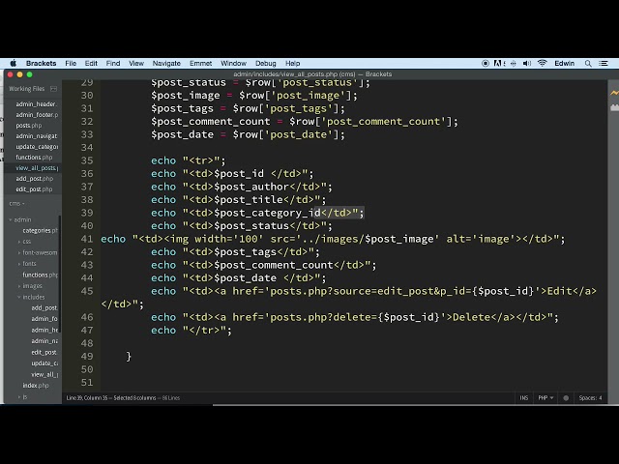Open edit_post under includes folder

tap(44, 352)
